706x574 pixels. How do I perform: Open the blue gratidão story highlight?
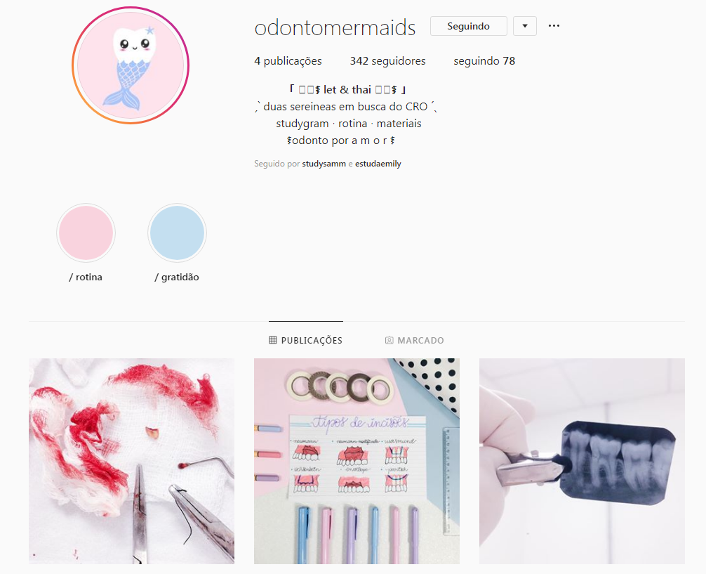click(x=177, y=233)
